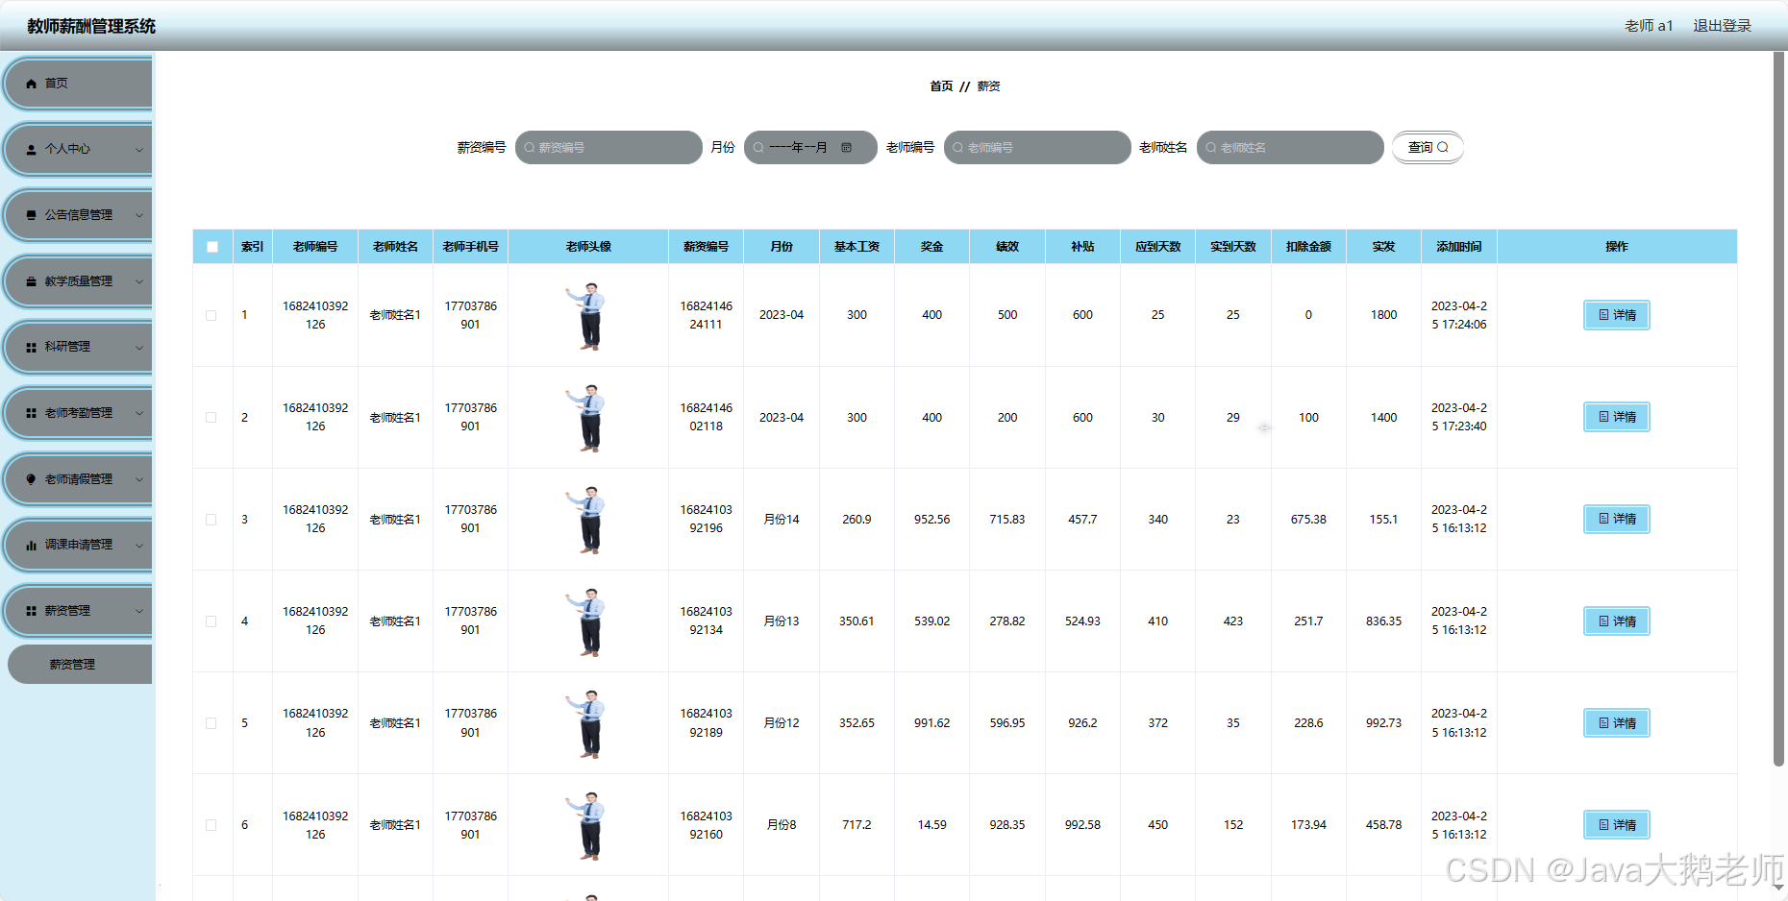Viewport: 1788px width, 901px height.
Task: Click the grid icon beside 老师考勤管理
Action: (x=31, y=413)
